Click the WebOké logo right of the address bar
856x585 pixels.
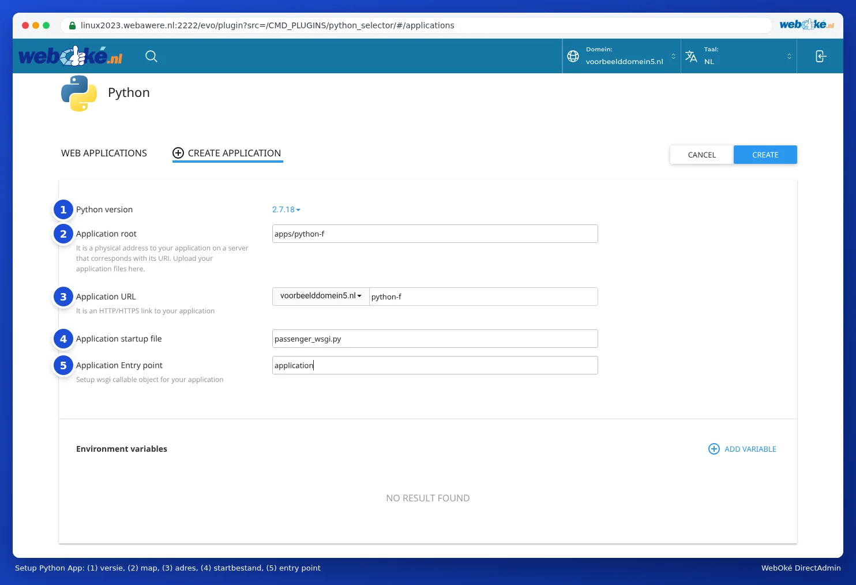point(806,24)
